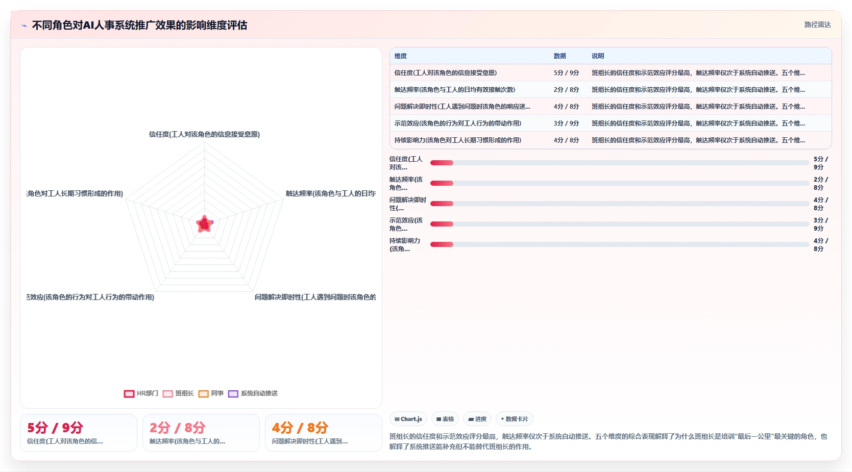Click the 说明 text in the 持续影响力 row
Screen dimensions: 852x472
tap(698, 140)
